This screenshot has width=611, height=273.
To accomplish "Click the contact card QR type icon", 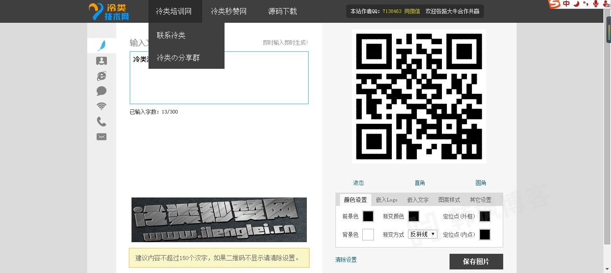I will pyautogui.click(x=102, y=61).
